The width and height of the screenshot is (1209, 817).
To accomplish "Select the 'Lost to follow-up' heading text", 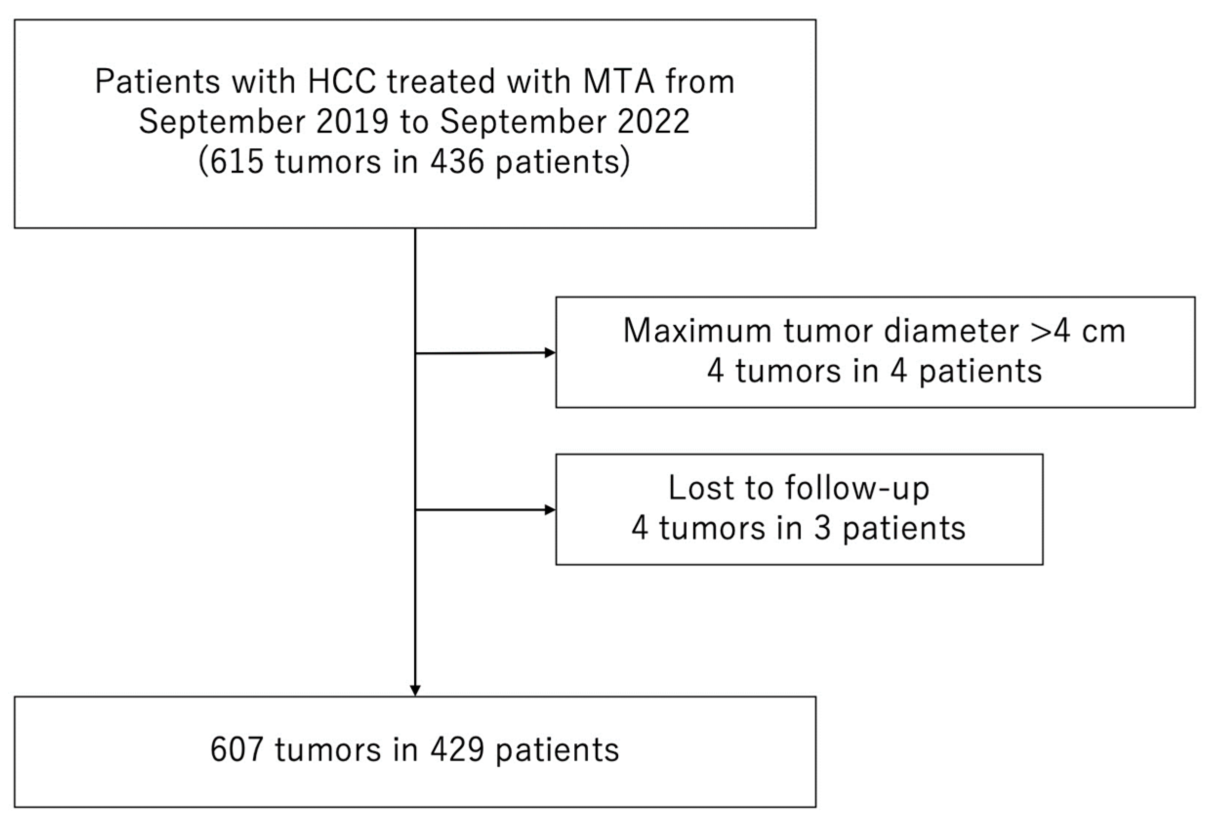I will point(799,488).
